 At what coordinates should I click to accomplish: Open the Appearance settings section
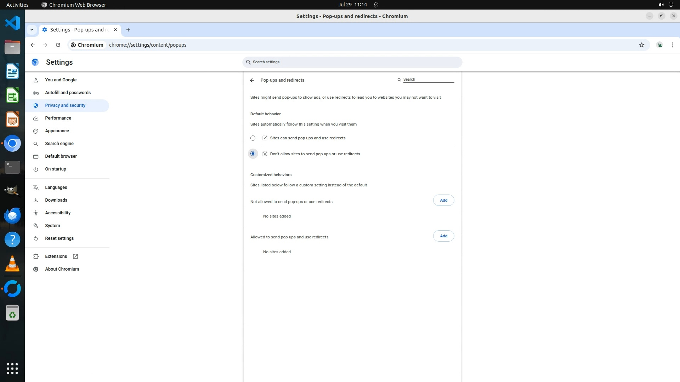coord(57,131)
